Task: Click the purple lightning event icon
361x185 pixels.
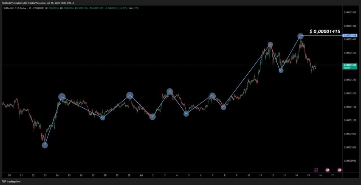Action: (316, 170)
